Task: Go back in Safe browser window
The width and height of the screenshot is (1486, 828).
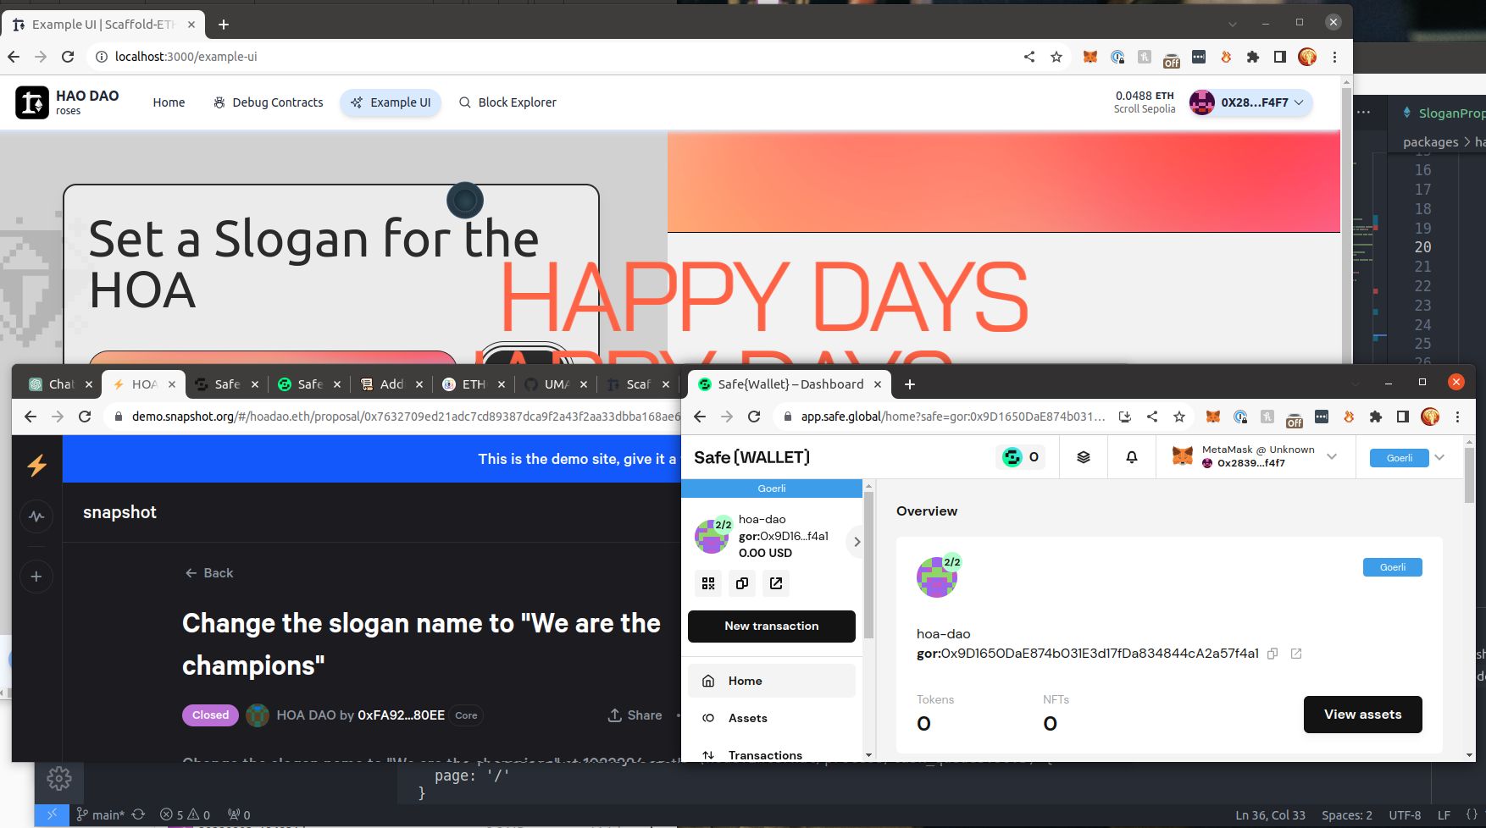Action: [x=700, y=417]
